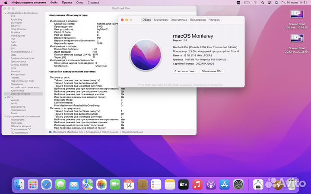The width and height of the screenshot is (311, 194).
Task: Switch to the Обзор tab
Action: pyautogui.click(x=147, y=20)
